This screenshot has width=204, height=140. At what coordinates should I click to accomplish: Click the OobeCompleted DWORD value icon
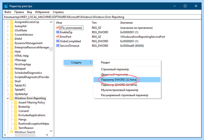pyautogui.click(x=58, y=41)
